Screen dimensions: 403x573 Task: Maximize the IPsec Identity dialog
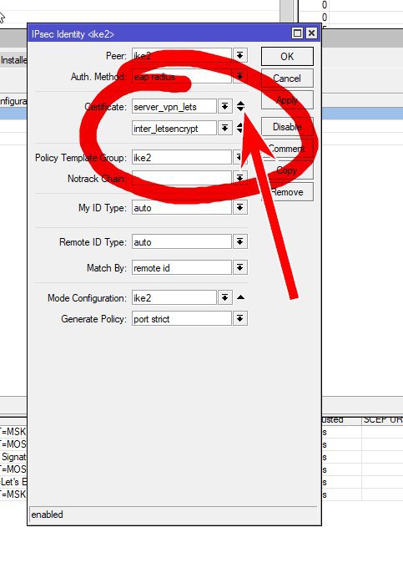[x=298, y=33]
